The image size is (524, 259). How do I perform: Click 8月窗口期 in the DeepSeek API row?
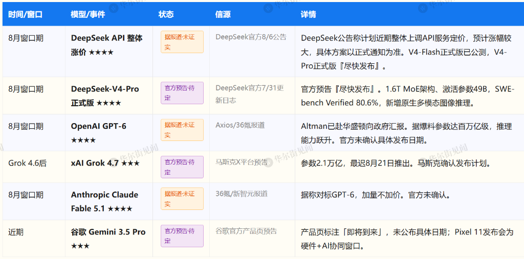pos(26,38)
